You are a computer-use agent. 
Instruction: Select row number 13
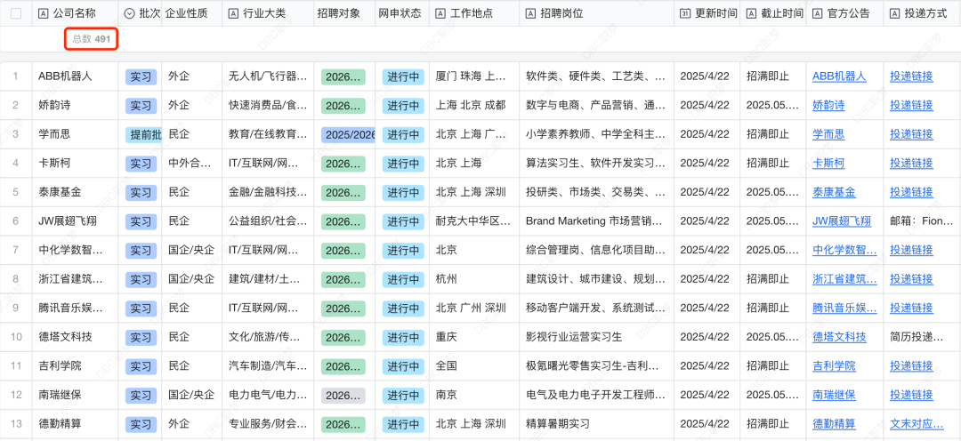click(x=16, y=424)
